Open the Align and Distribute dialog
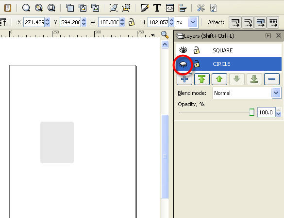Image resolution: width=284 pixels, height=218 pixels. 183,8
